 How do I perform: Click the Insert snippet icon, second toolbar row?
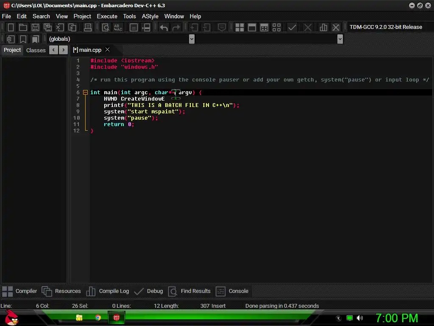(11, 39)
